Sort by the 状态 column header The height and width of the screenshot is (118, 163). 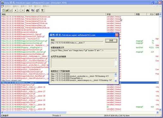pyautogui.click(x=120, y=14)
